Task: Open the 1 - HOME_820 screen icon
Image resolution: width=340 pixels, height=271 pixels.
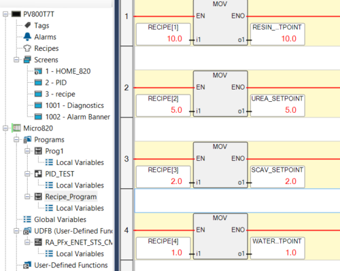Action: pyautogui.click(x=38, y=71)
